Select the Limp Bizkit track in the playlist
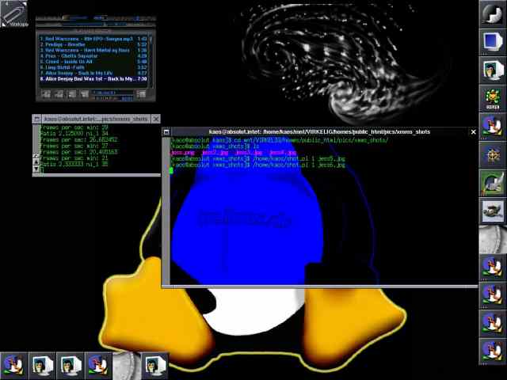 tap(93, 67)
